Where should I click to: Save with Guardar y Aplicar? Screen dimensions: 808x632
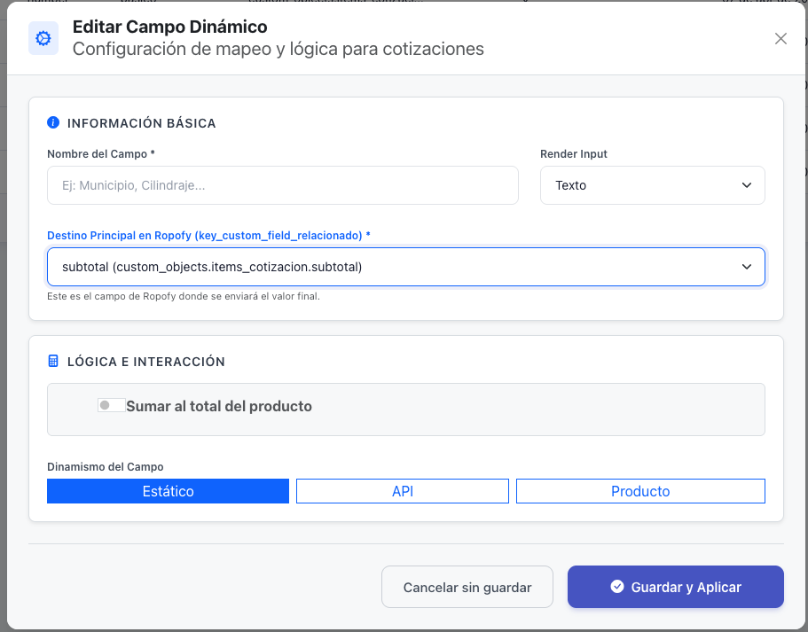coord(676,587)
